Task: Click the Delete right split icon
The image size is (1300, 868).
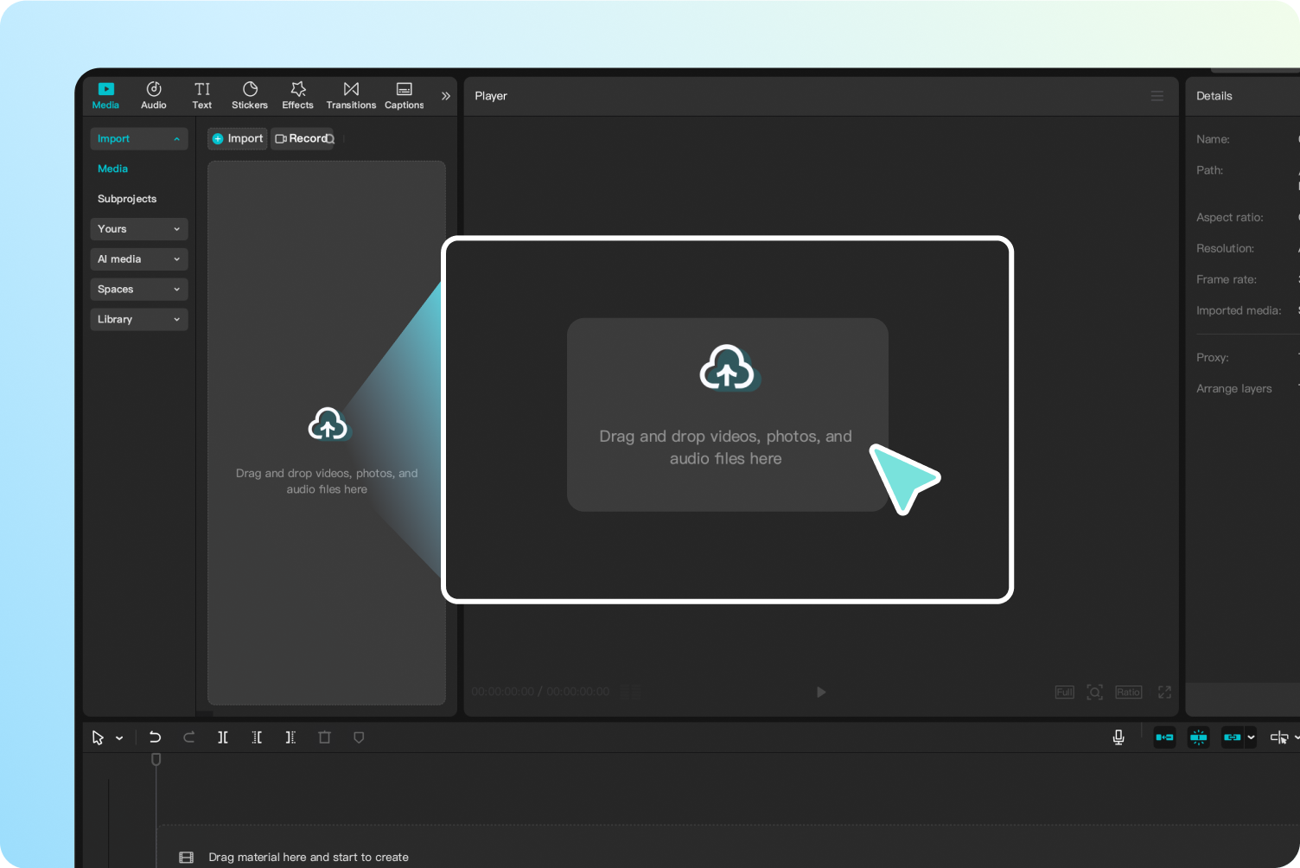Action: pos(290,737)
